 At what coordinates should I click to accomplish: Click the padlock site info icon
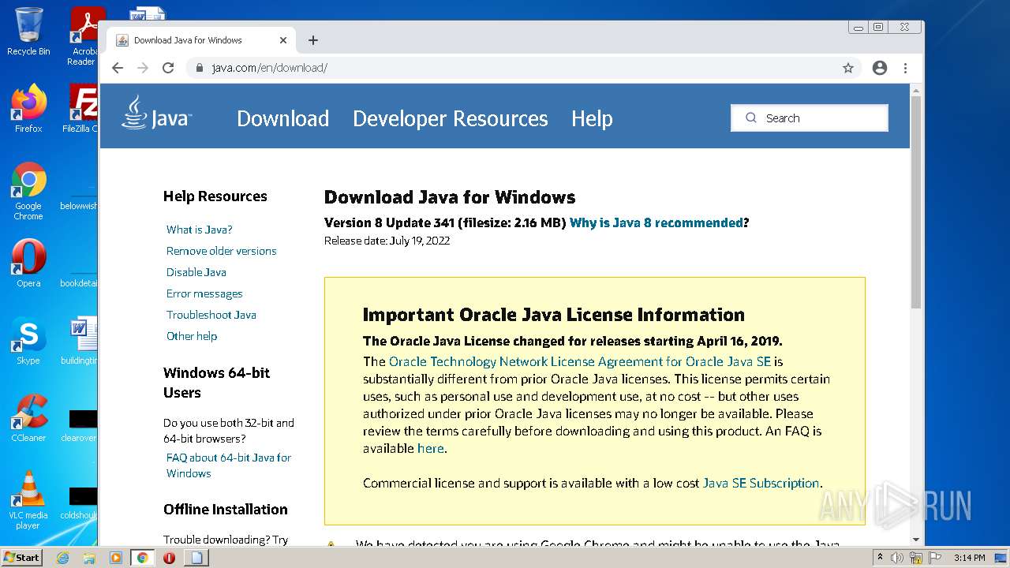[200, 68]
